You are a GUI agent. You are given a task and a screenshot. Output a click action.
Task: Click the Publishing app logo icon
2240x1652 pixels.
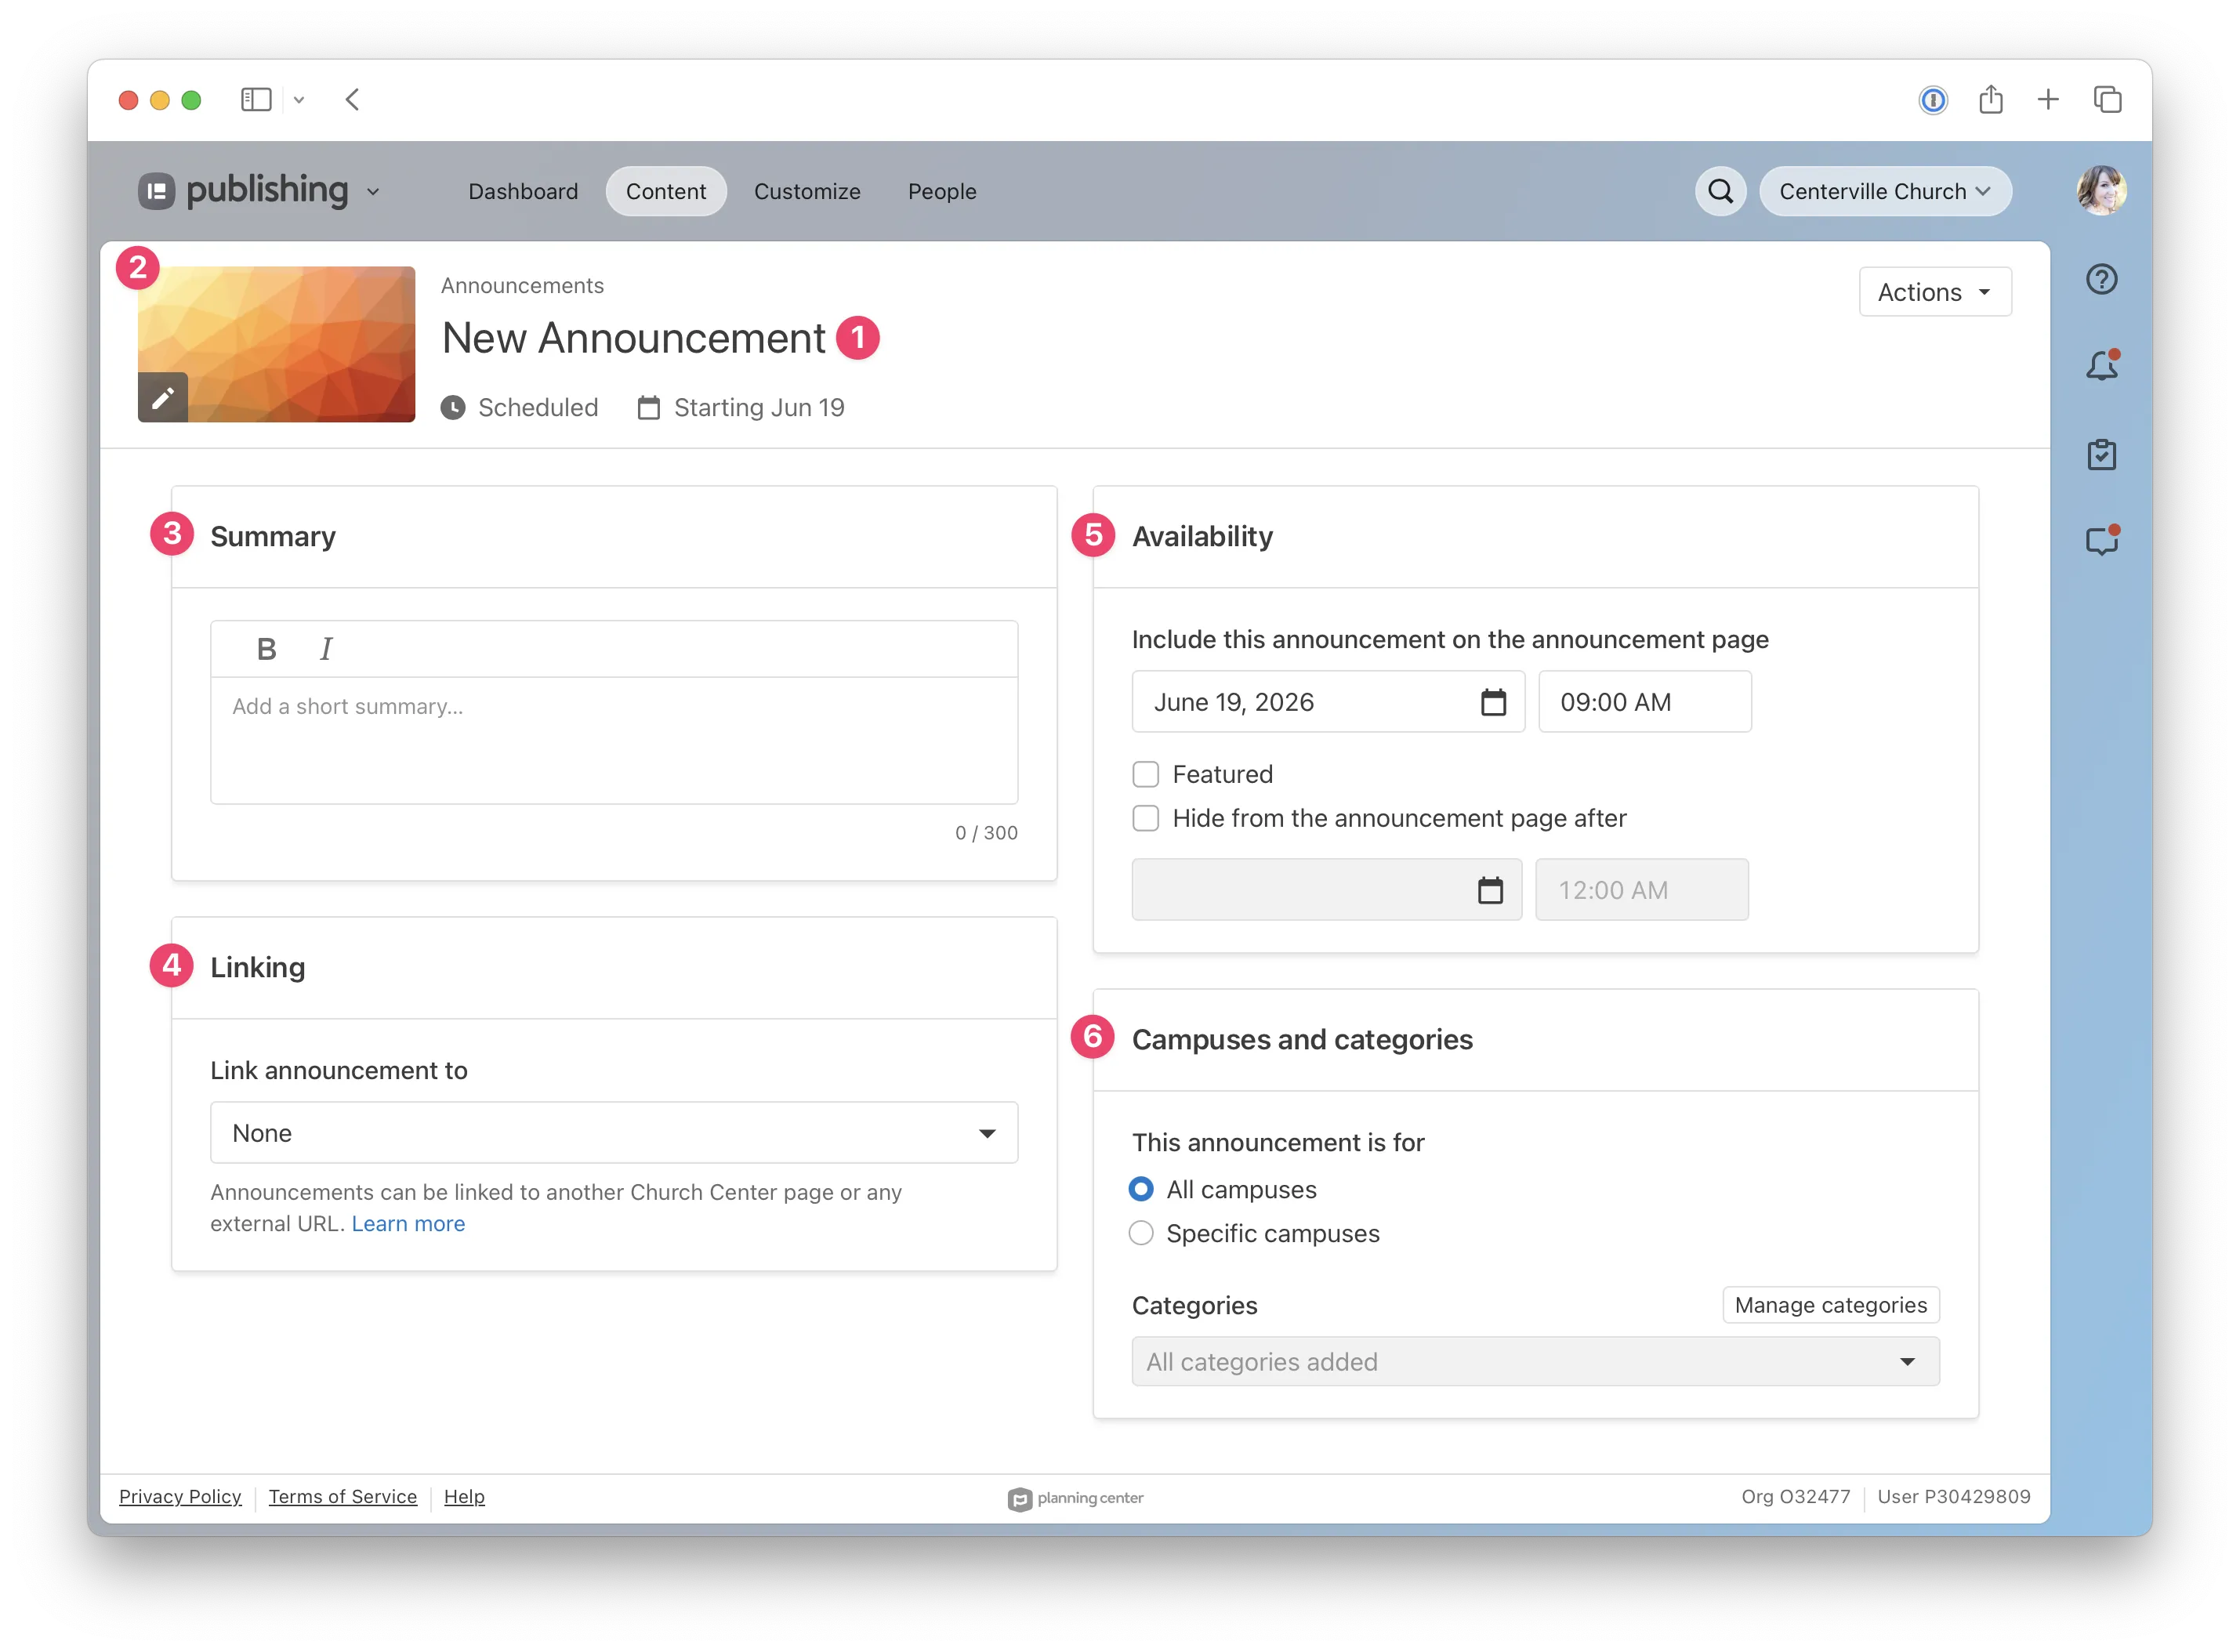(x=156, y=191)
